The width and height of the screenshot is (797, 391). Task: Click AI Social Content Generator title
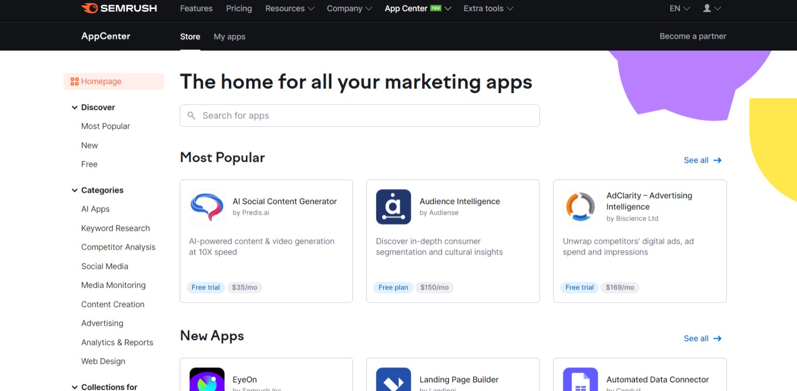(285, 201)
